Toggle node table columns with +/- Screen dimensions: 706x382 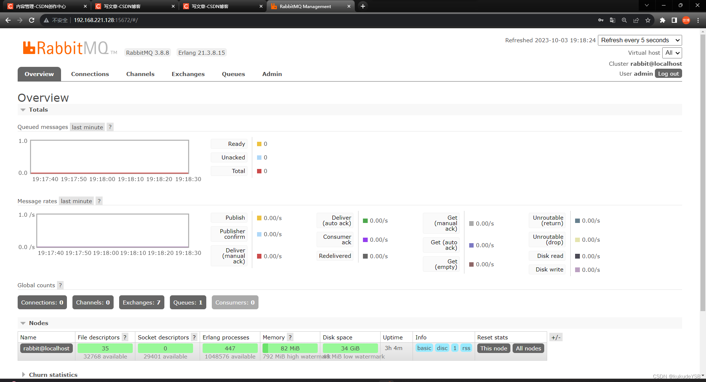tap(556, 337)
